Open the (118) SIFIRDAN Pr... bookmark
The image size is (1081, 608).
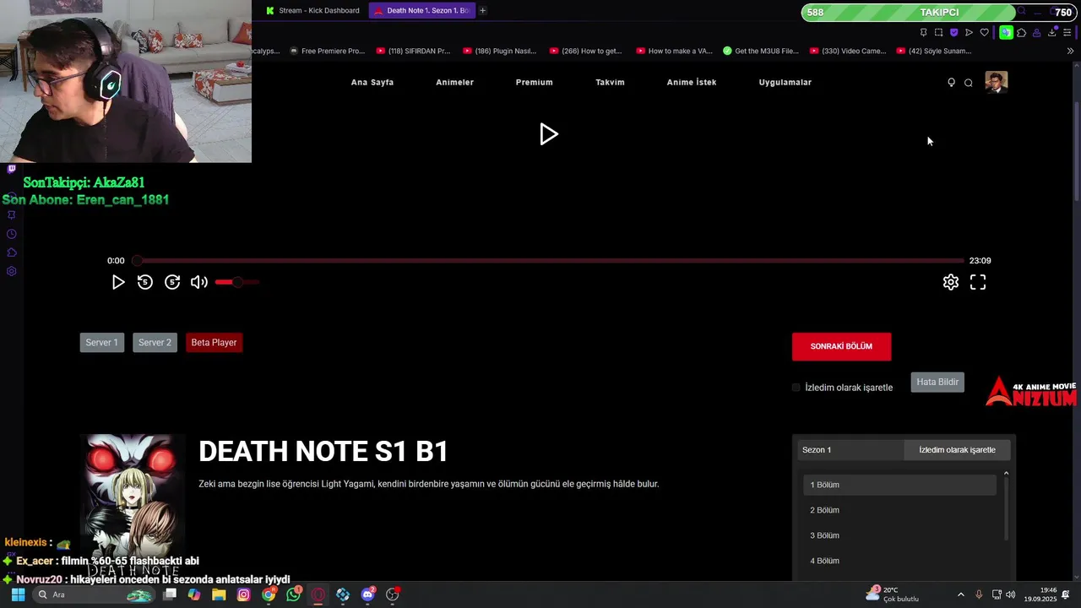coord(413,51)
